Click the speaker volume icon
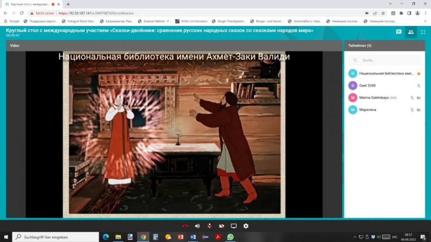Image resolution: width=431 pixels, height=242 pixels. point(197,226)
